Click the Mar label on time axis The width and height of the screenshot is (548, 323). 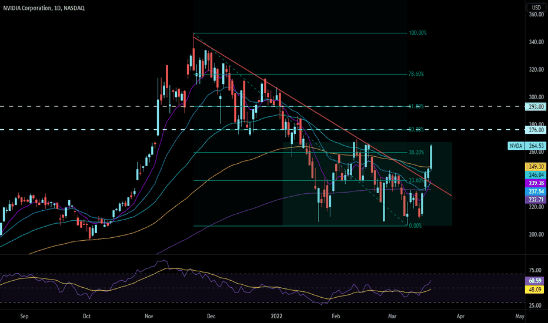click(x=392, y=316)
